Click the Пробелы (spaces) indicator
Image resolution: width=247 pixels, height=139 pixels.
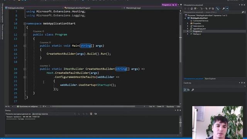coord(170,107)
